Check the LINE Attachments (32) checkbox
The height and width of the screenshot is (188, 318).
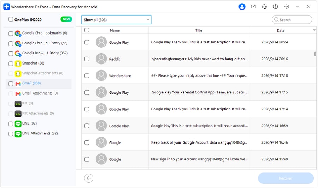pyautogui.click(x=11, y=134)
